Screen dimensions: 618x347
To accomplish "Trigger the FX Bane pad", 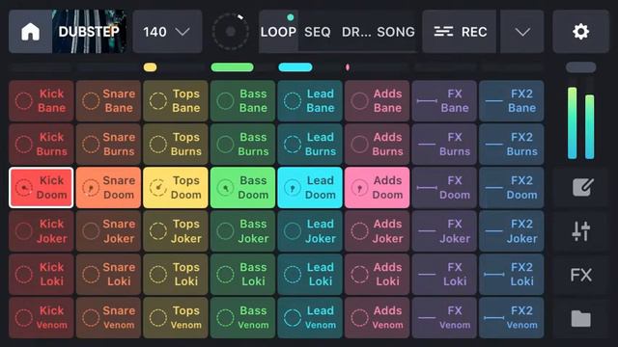I will click(x=444, y=100).
